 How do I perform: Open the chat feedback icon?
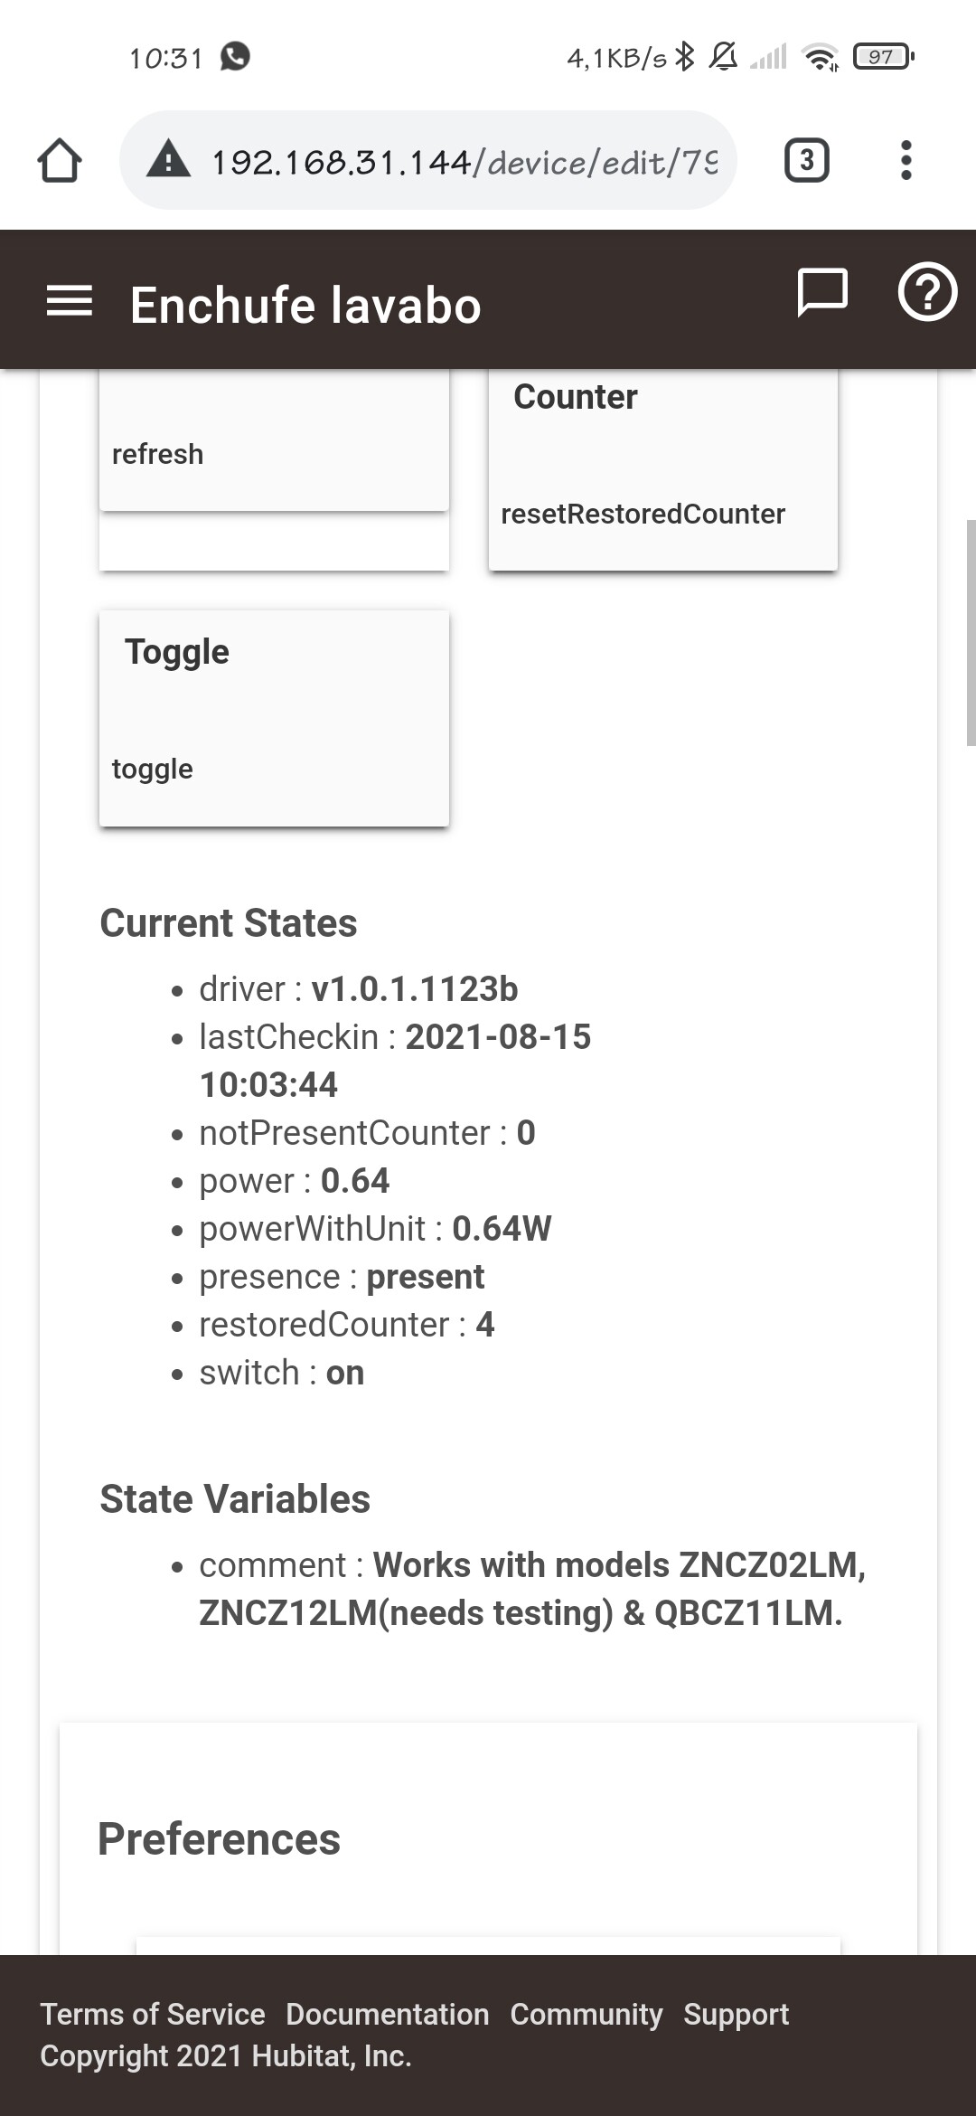pos(822,293)
